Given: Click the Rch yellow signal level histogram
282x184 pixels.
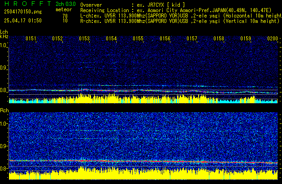Looking at the screenshot, I should [143, 173].
